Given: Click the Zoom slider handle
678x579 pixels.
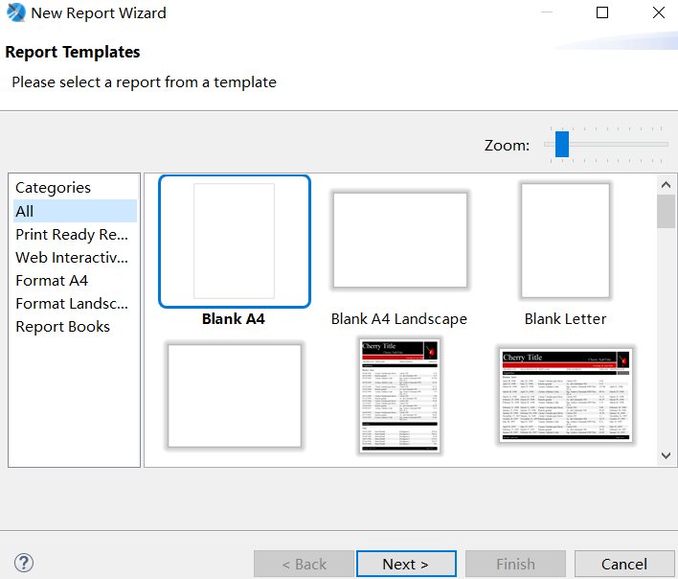Looking at the screenshot, I should point(562,144).
